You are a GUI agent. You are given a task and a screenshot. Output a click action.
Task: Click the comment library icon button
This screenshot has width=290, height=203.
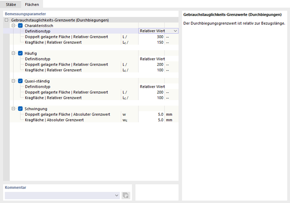click(126, 195)
